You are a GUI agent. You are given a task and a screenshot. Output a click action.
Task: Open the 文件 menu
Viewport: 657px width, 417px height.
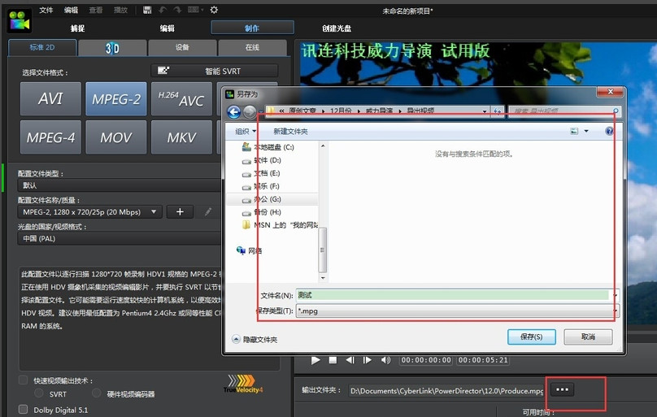pyautogui.click(x=46, y=10)
